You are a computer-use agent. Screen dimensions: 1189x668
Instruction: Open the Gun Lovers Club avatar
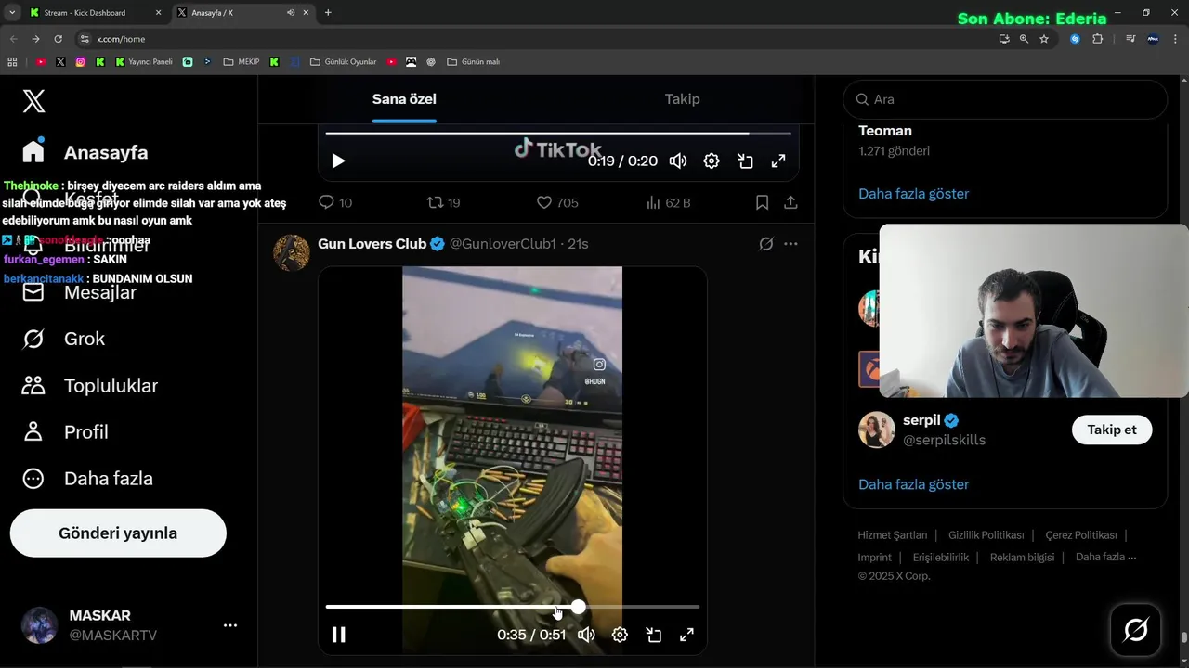click(x=292, y=252)
